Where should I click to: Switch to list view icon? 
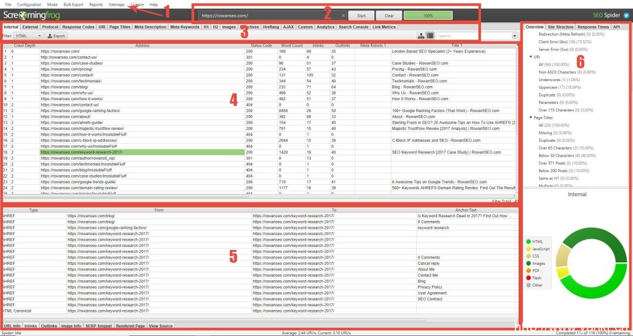click(x=430, y=36)
